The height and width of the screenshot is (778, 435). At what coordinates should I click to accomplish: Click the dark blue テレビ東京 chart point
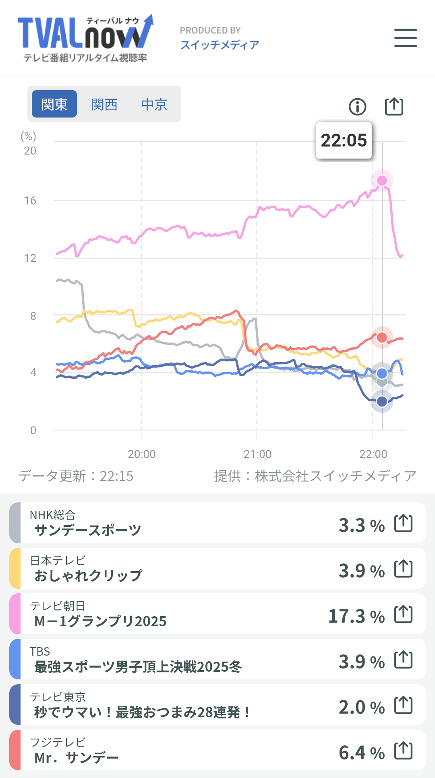coord(382,401)
